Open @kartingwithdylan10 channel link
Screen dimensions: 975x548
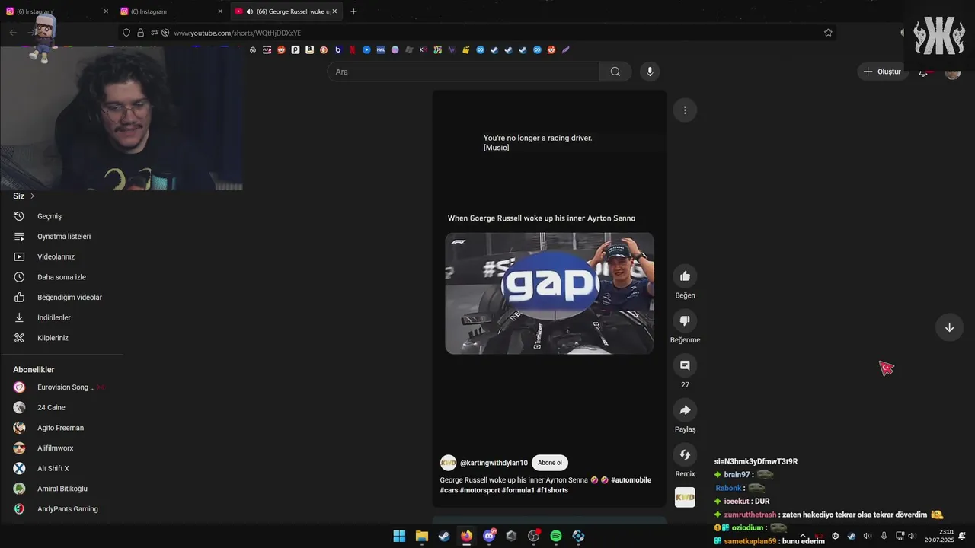[494, 463]
